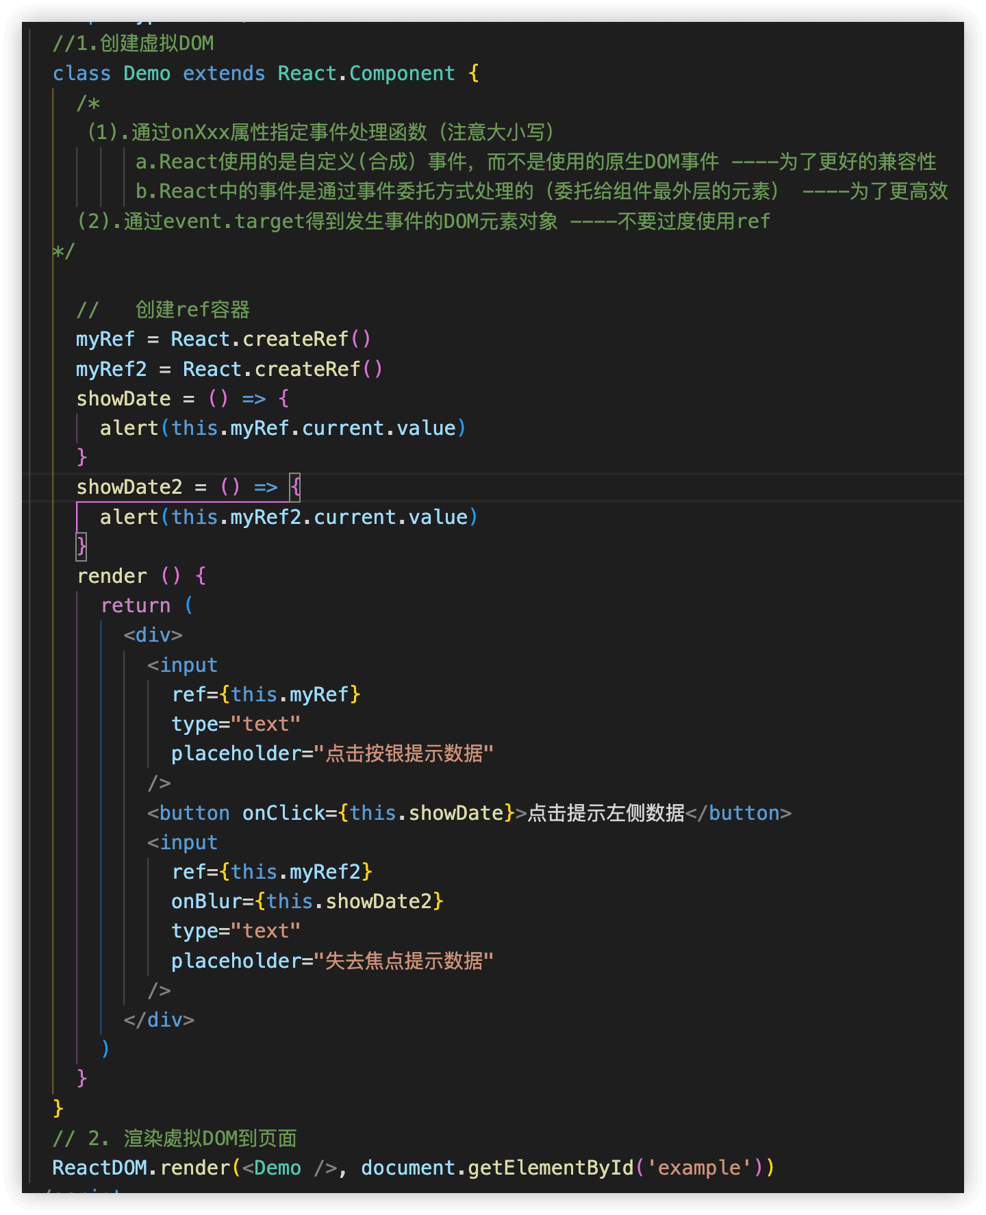Click 'onBlur={this.showDate2}' attribute
The width and height of the screenshot is (986, 1215).
coord(307,901)
